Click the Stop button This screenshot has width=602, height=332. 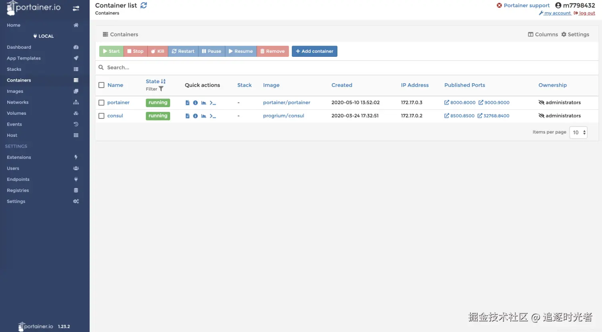[135, 51]
